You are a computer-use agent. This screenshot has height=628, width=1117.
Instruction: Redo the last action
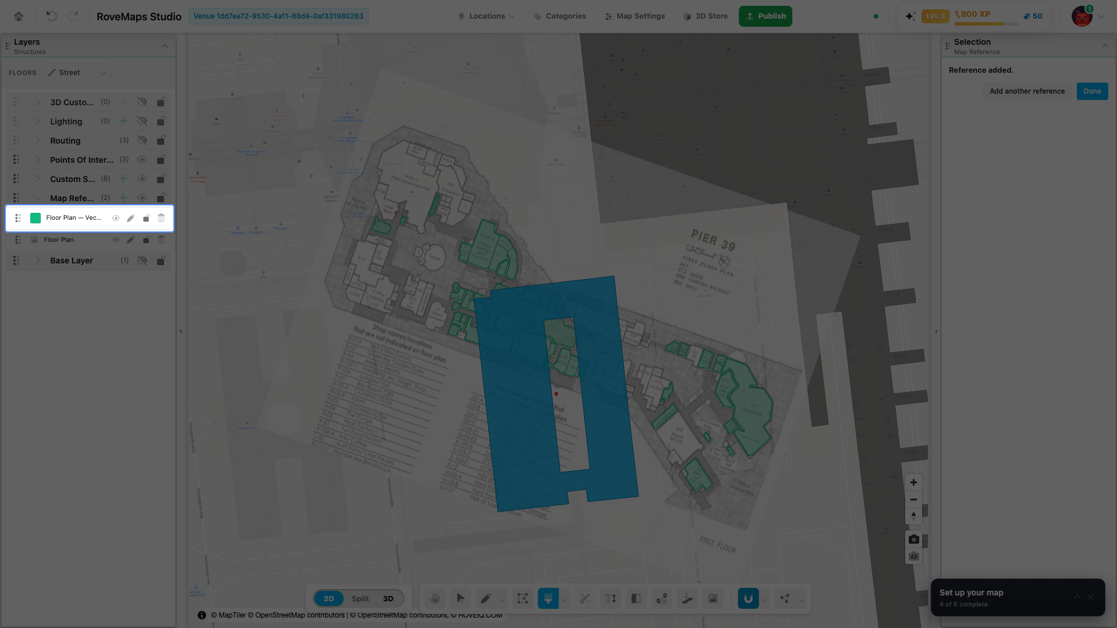(x=73, y=16)
